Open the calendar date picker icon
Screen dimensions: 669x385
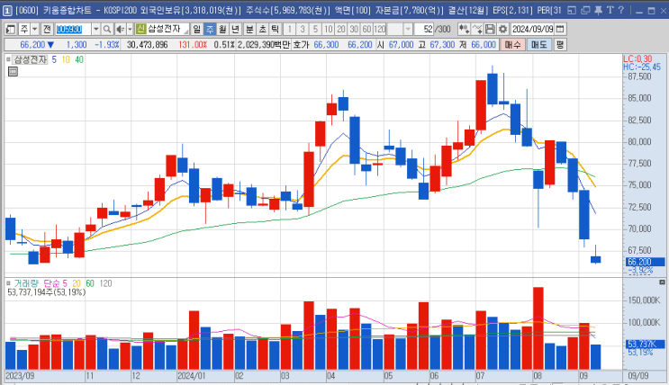(560, 29)
